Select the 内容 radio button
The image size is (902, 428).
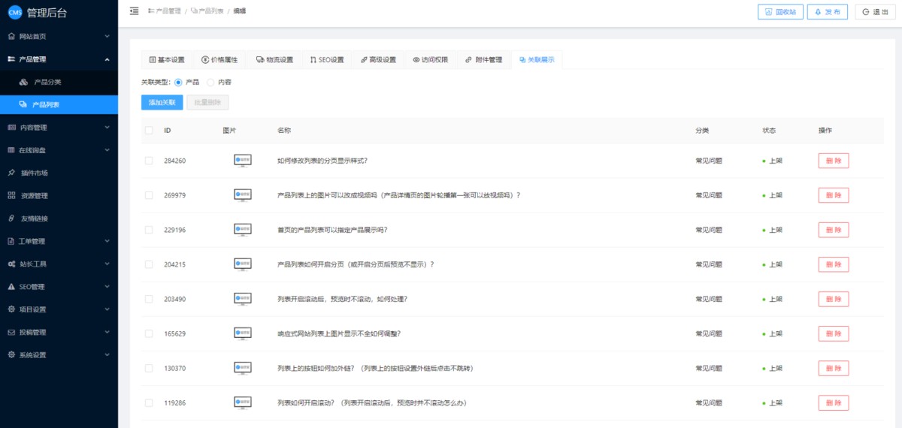(x=210, y=82)
